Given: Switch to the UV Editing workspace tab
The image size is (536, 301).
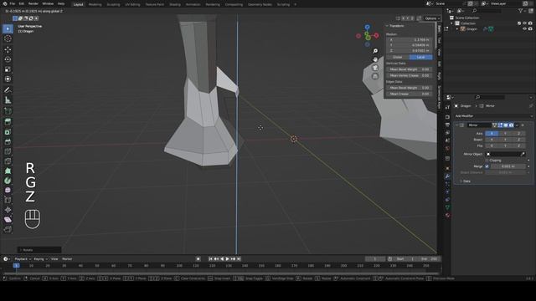Looking at the screenshot, I should [132, 5].
